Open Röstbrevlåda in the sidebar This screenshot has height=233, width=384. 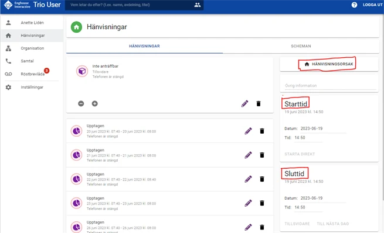point(32,74)
